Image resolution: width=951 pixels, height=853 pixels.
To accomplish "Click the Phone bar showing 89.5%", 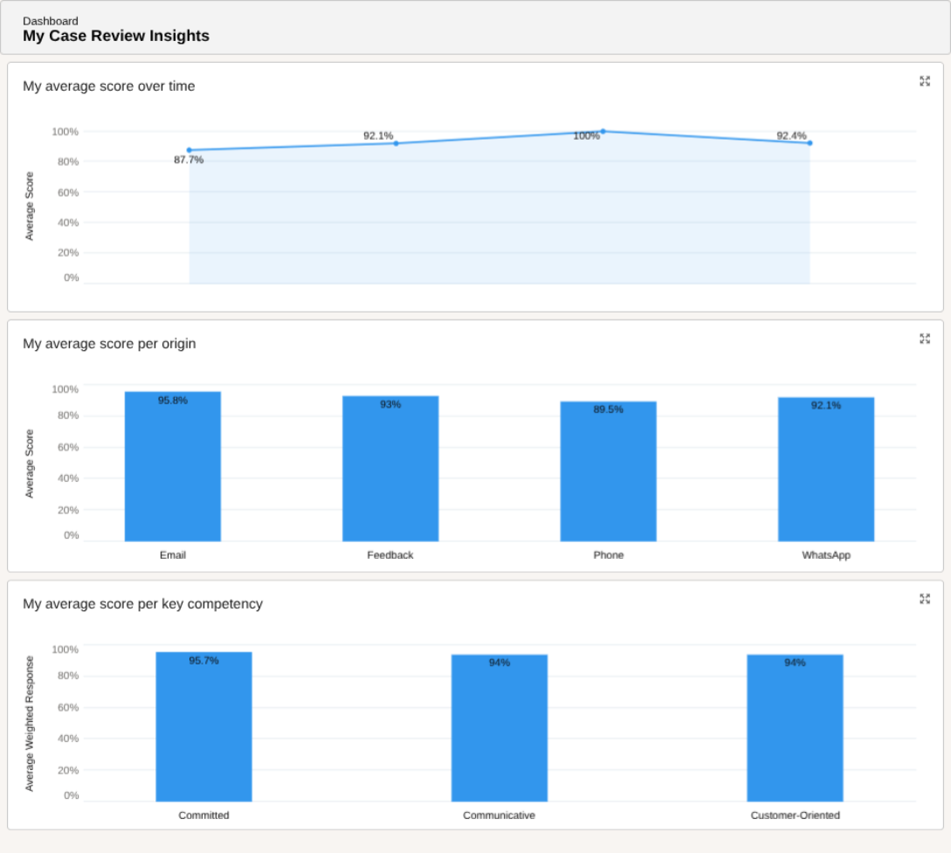I will tap(609, 471).
